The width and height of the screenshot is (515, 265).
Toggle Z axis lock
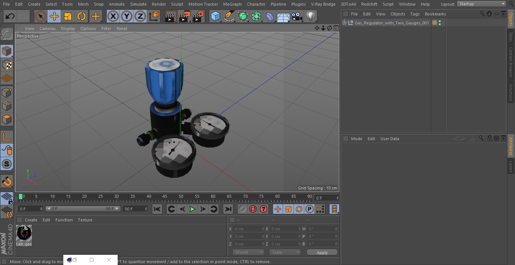[x=140, y=16]
